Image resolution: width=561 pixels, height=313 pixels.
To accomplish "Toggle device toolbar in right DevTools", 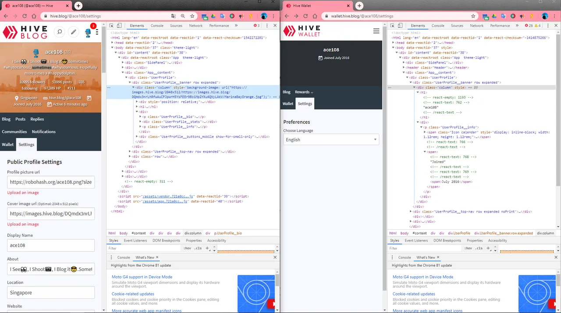I will tap(400, 25).
